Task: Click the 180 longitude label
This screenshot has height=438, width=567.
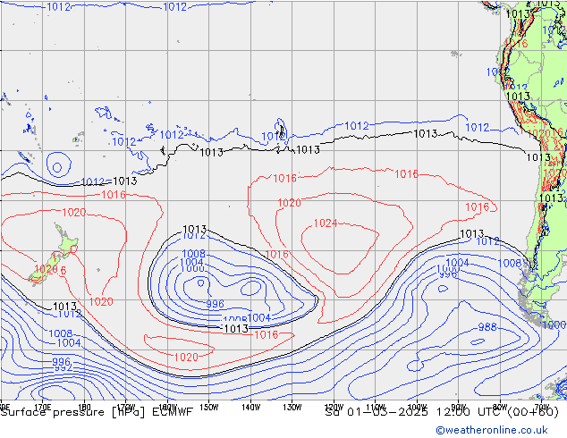Action: click(84, 407)
